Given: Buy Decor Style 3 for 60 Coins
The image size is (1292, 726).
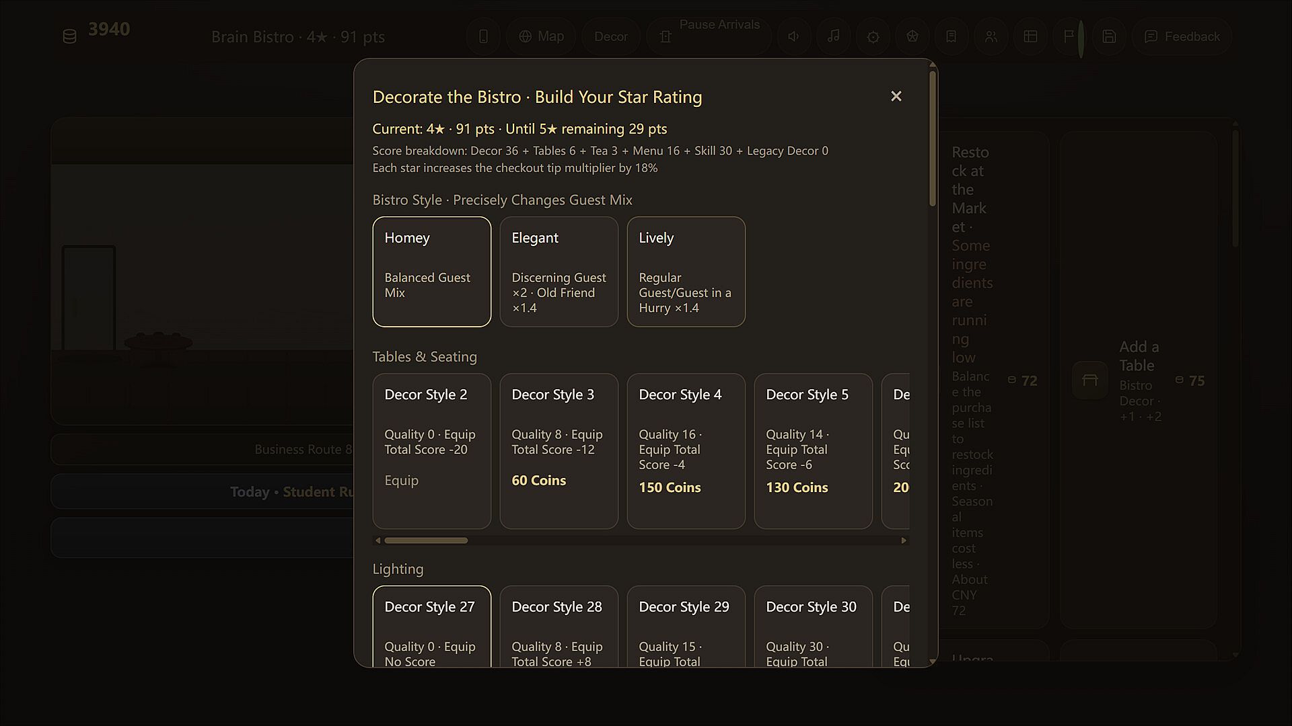Looking at the screenshot, I should (559, 451).
